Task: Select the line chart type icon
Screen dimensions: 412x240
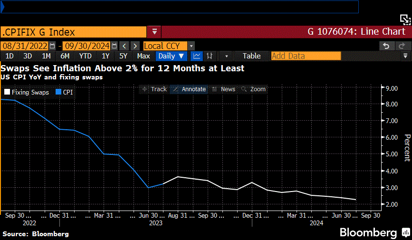Action: pyautogui.click(x=197, y=56)
